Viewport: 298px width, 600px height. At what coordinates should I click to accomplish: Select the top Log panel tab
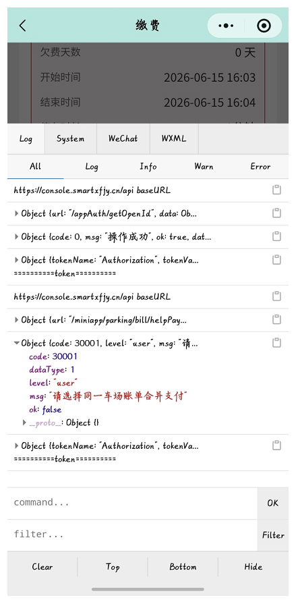point(26,138)
